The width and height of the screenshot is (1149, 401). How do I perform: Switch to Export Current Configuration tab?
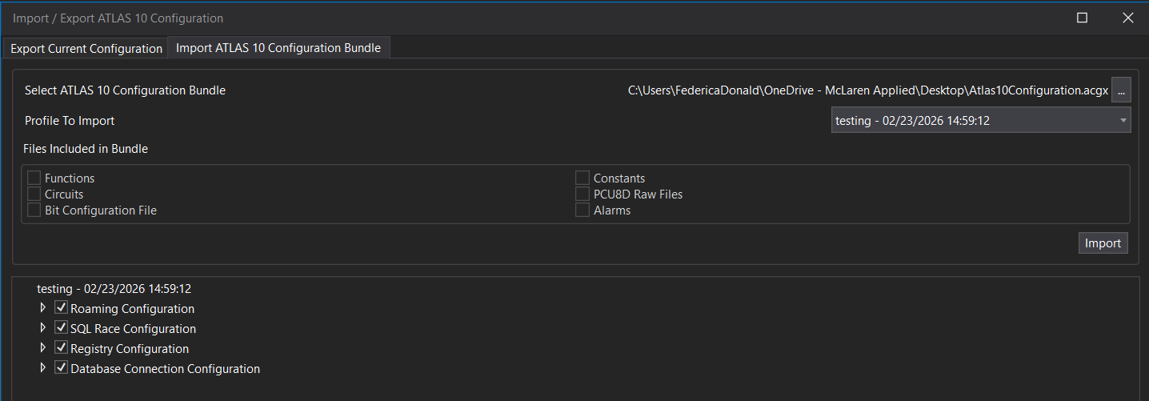pos(86,49)
